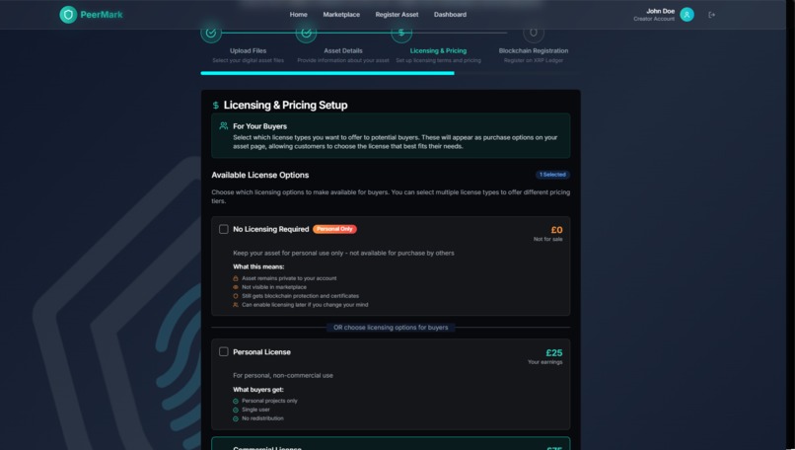
Task: Click the Blockchain Registration step shield icon
Action: pyautogui.click(x=534, y=33)
